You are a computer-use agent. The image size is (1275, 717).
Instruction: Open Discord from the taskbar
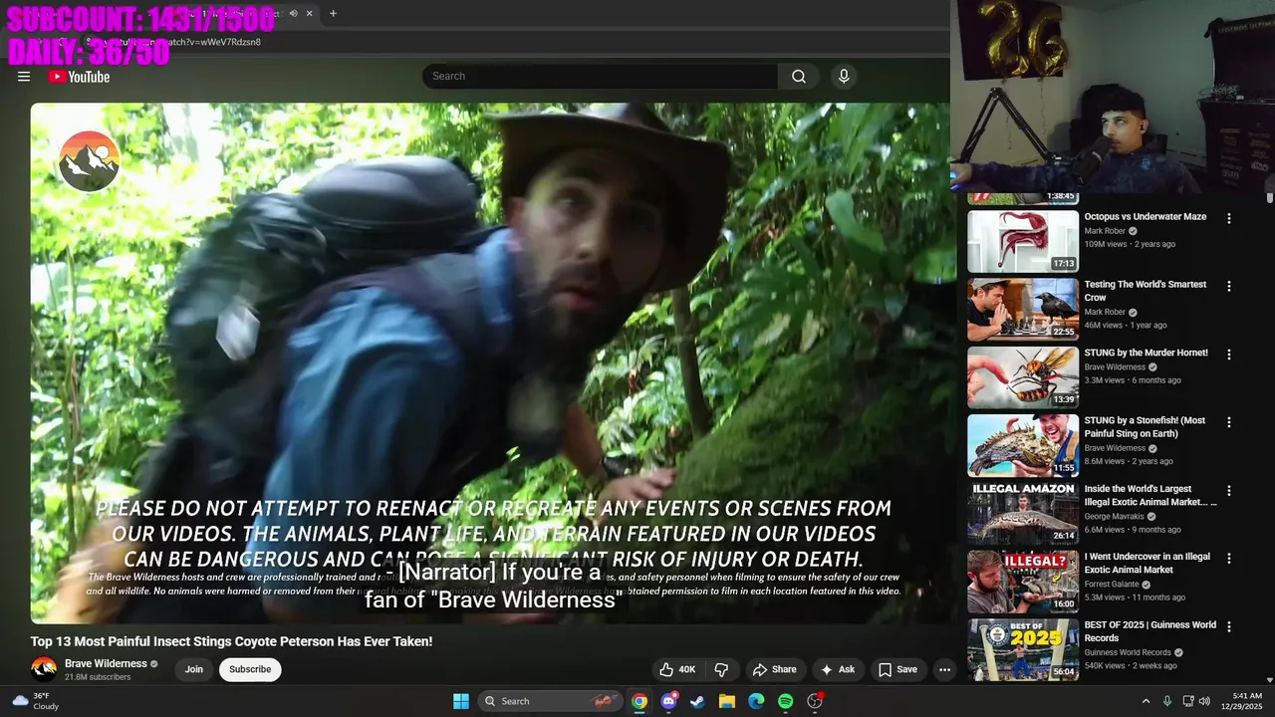tap(668, 701)
